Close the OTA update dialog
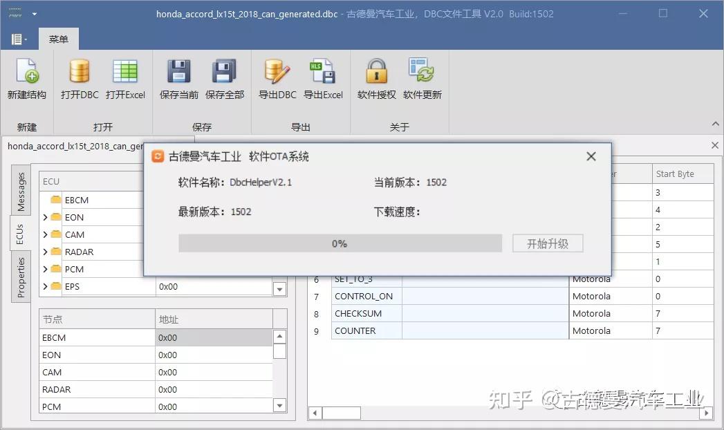 point(591,156)
